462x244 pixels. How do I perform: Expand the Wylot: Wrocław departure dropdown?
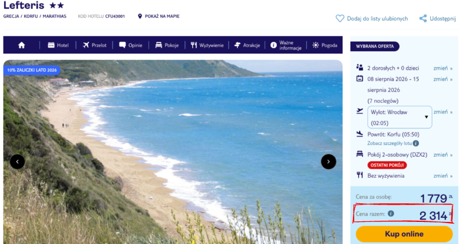[399, 117]
